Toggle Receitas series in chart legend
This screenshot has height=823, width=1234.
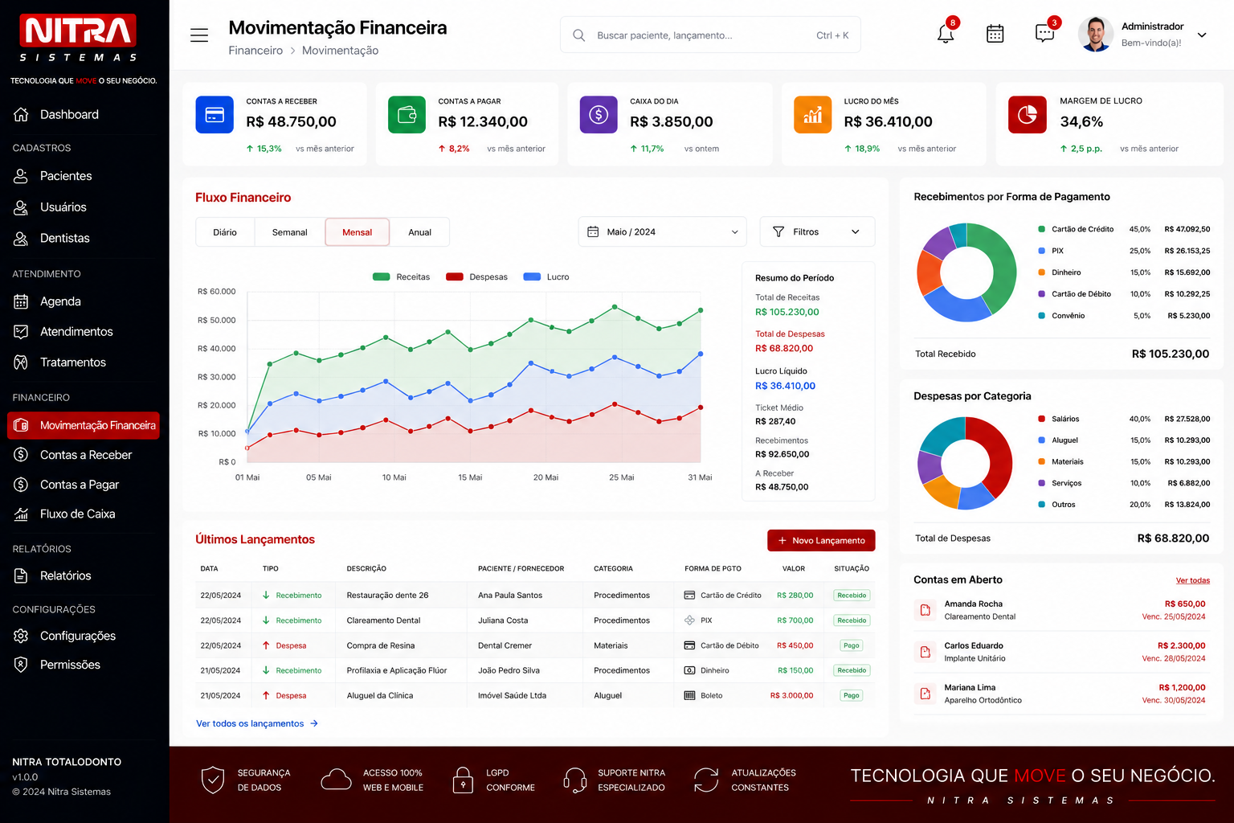coord(401,276)
